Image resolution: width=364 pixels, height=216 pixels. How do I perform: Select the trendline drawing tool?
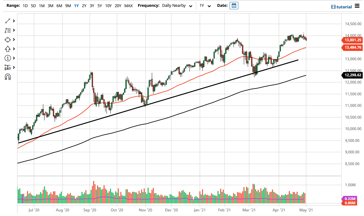(8, 21)
